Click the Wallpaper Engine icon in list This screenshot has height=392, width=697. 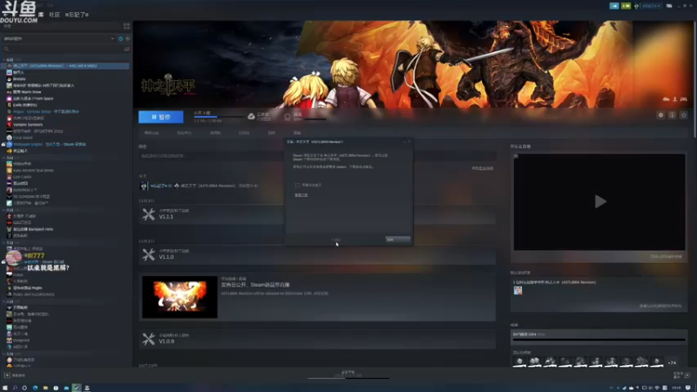pos(9,144)
